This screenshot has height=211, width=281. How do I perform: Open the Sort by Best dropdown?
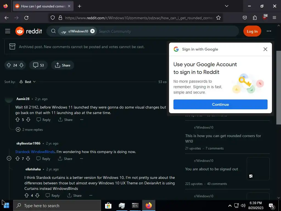pyautogui.click(x=27, y=82)
